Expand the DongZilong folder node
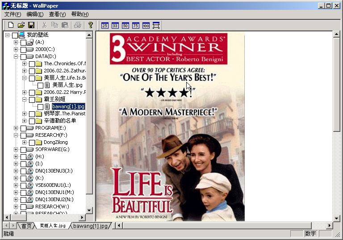This screenshot has height=240, width=343. point(24,142)
